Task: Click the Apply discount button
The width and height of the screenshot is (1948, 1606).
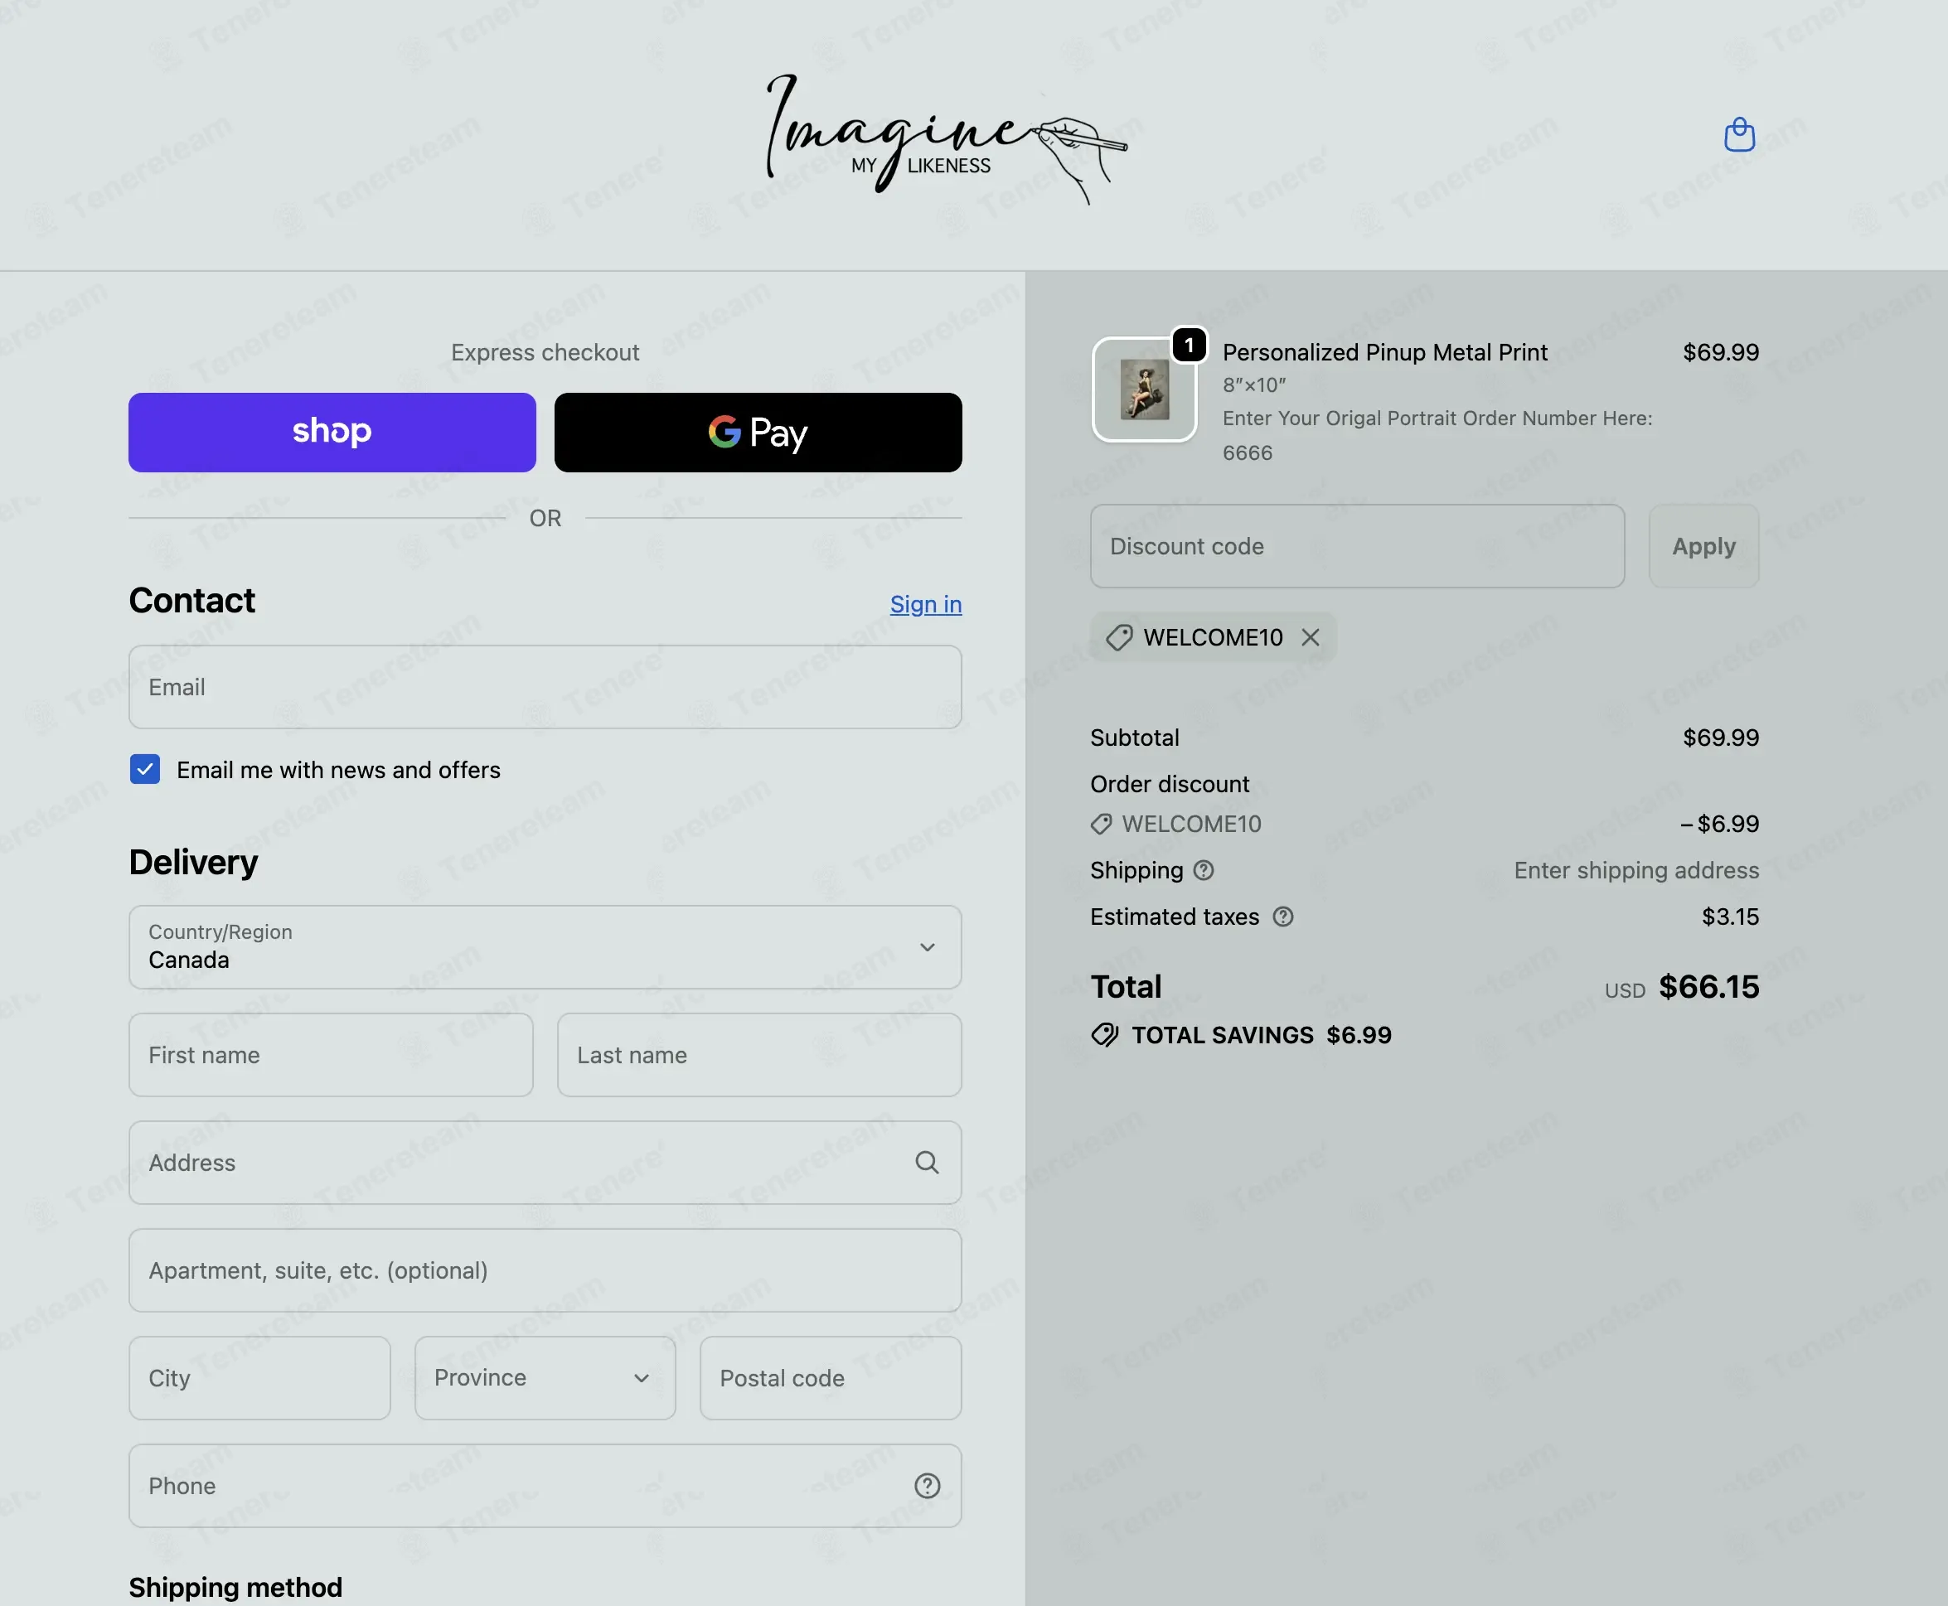Action: click(x=1703, y=547)
